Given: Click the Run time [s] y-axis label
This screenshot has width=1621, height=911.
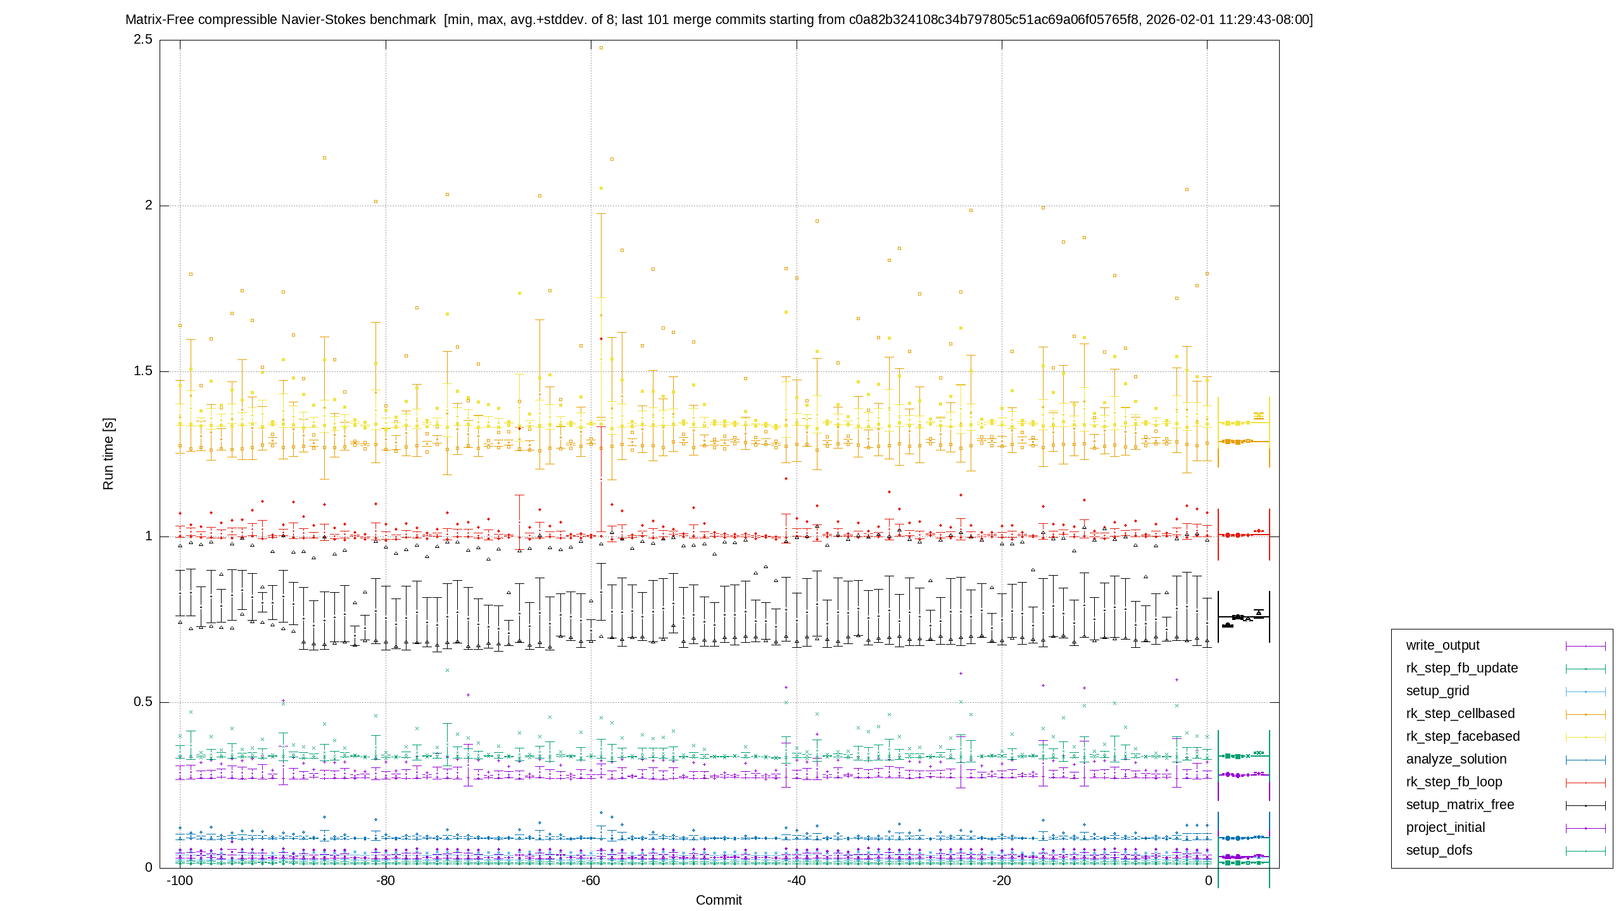Looking at the screenshot, I should (108, 454).
